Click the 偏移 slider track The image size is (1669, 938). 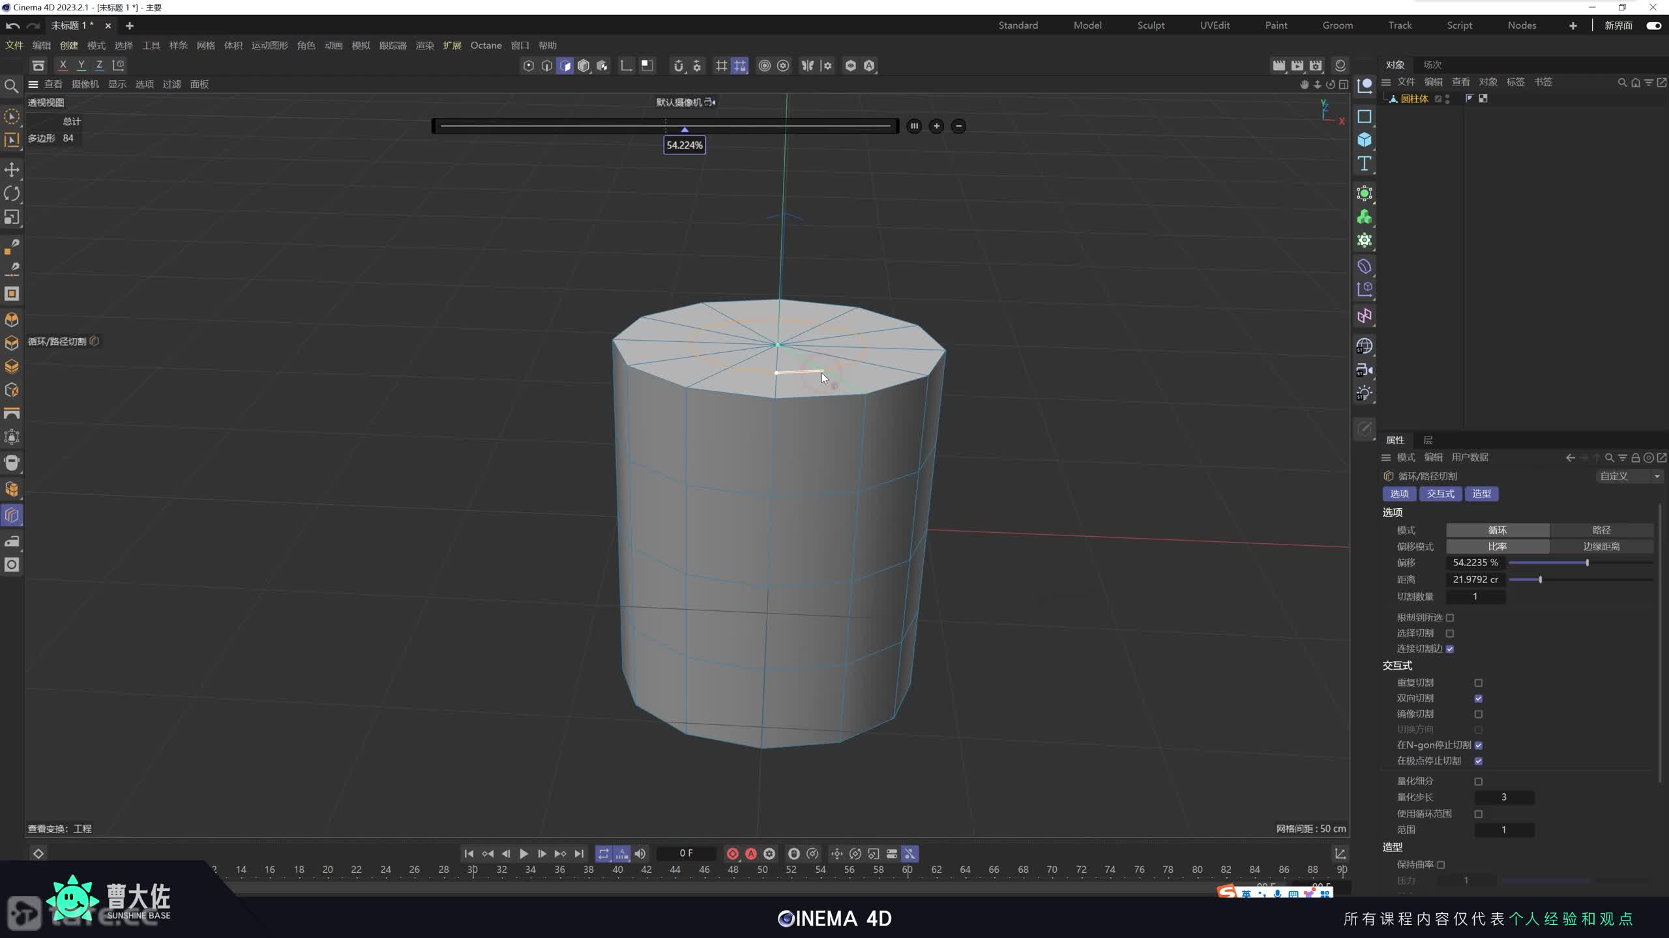tap(1580, 563)
